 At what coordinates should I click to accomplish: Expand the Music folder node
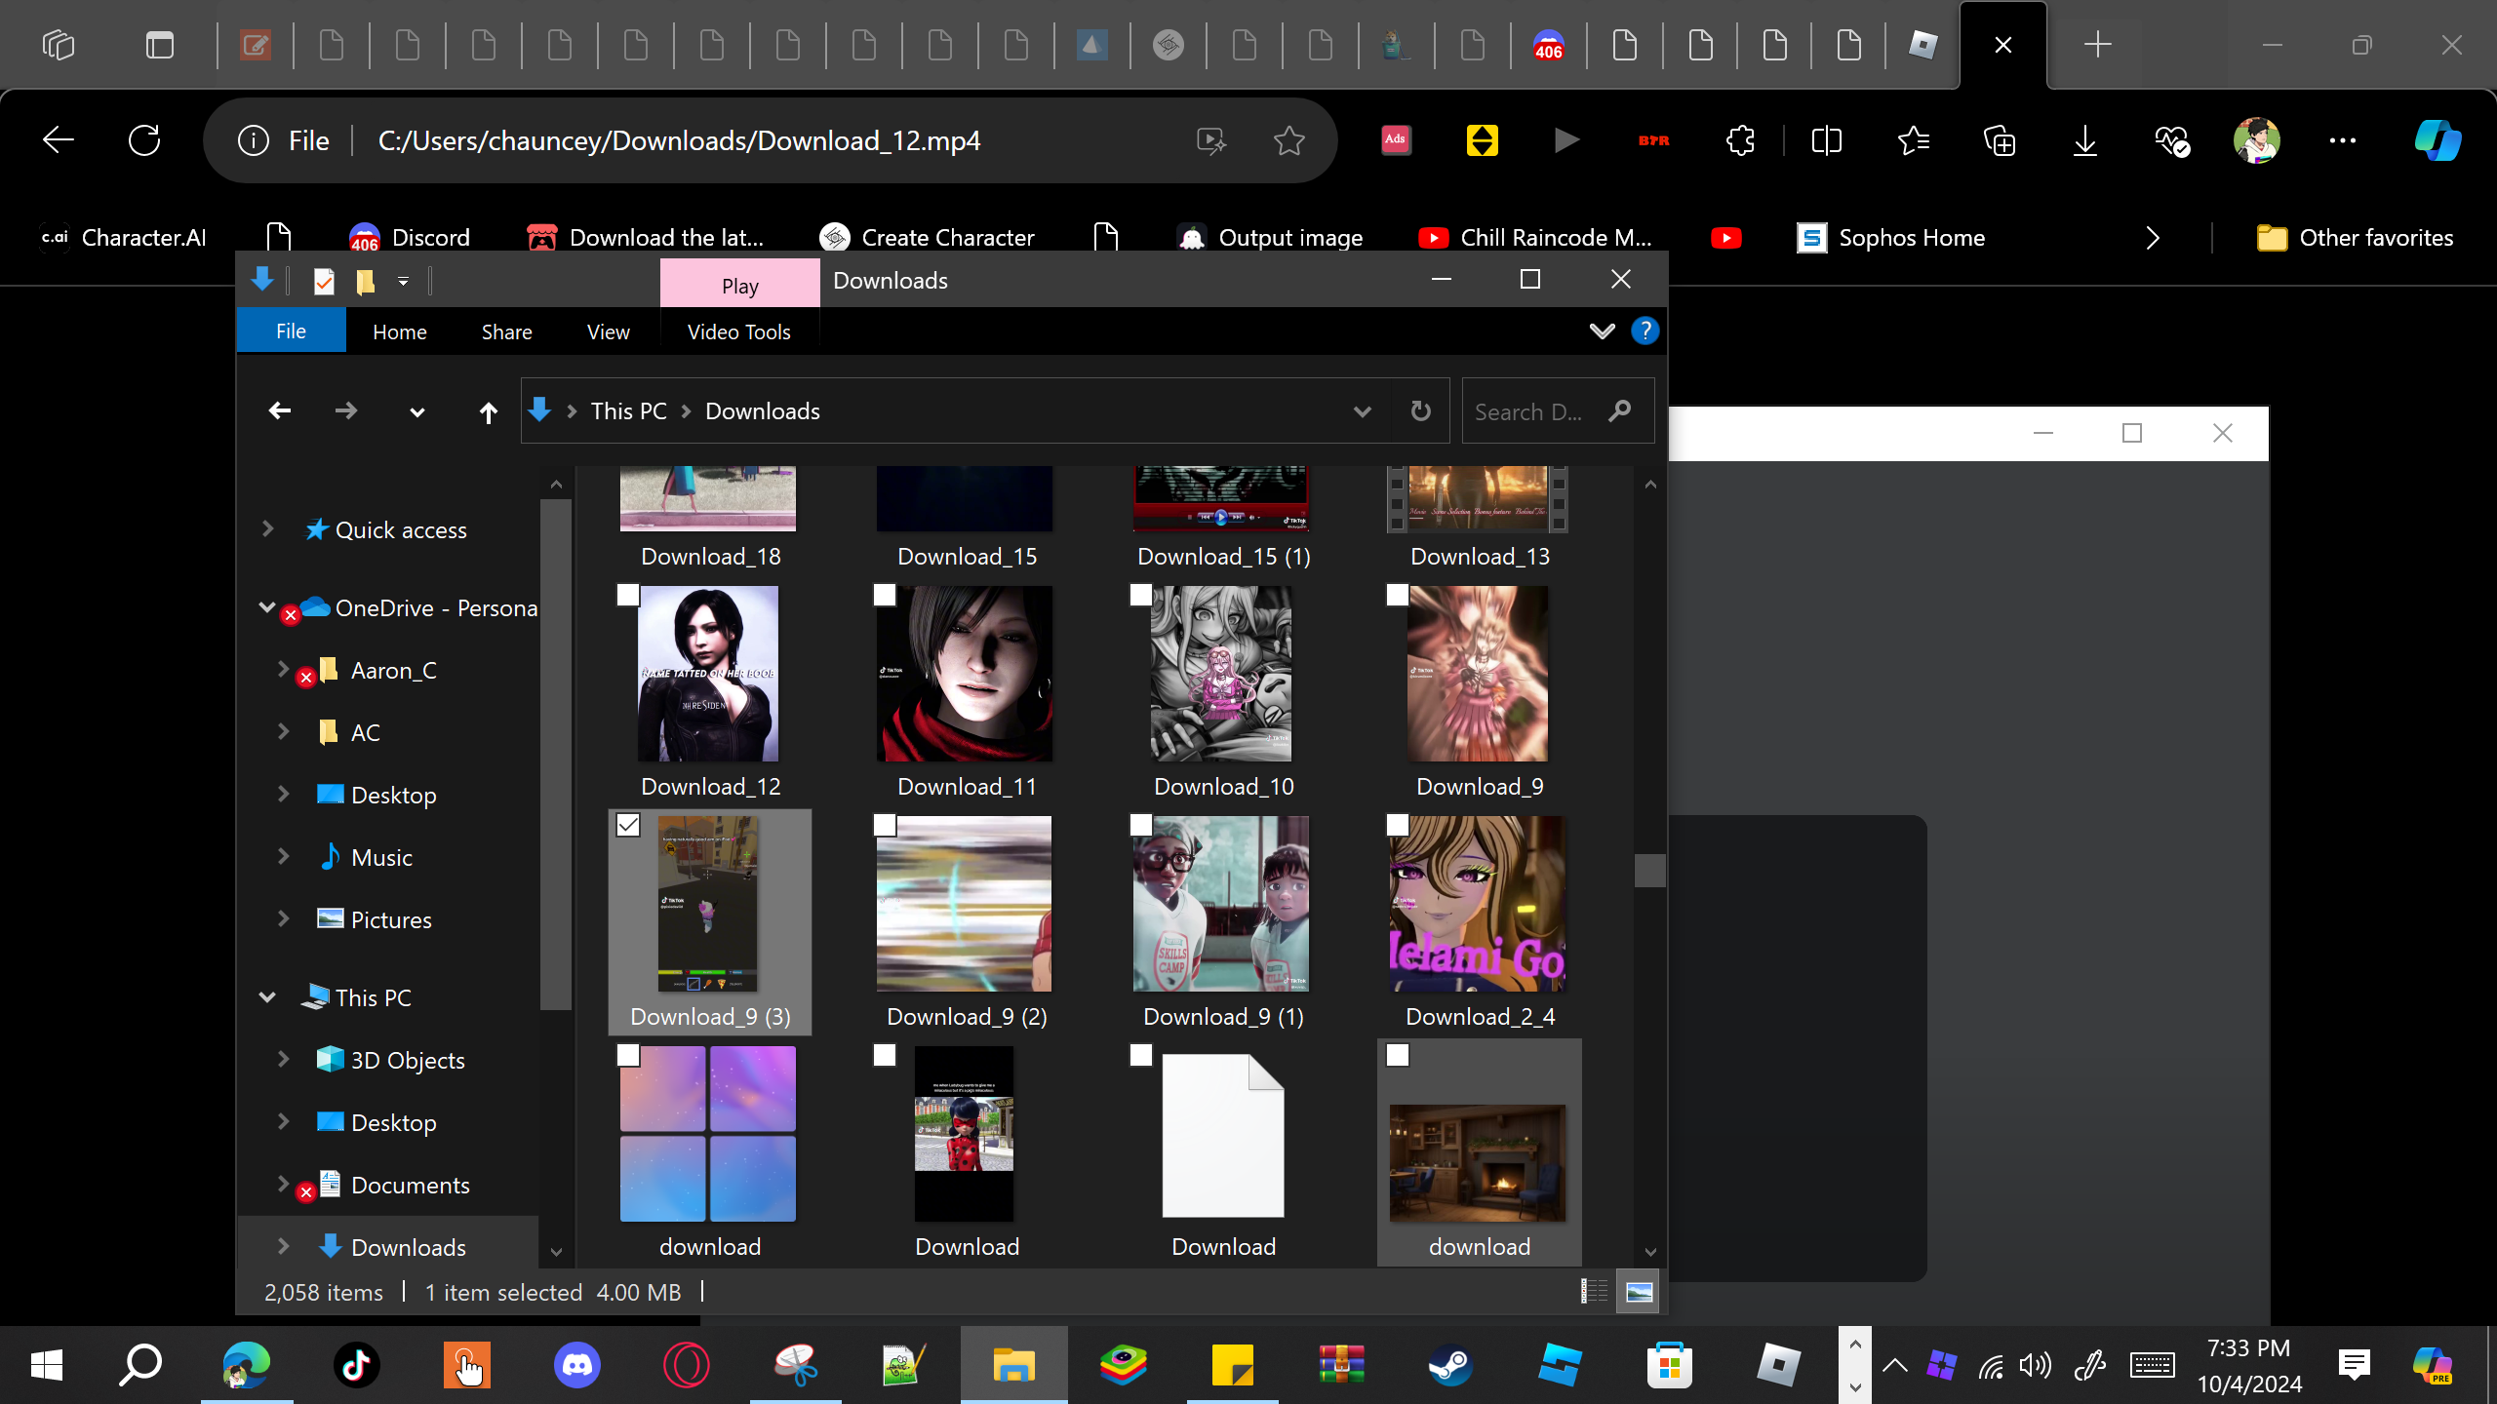(283, 857)
